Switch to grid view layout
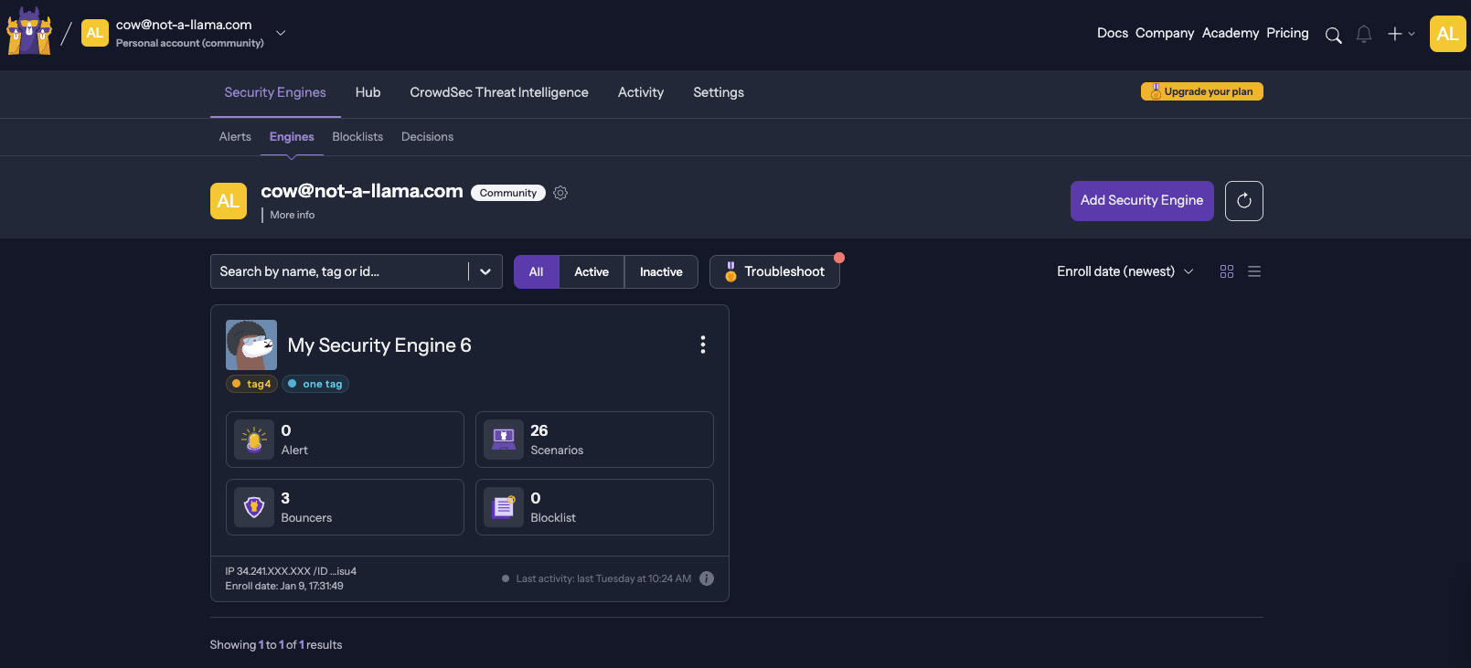 pyautogui.click(x=1227, y=271)
